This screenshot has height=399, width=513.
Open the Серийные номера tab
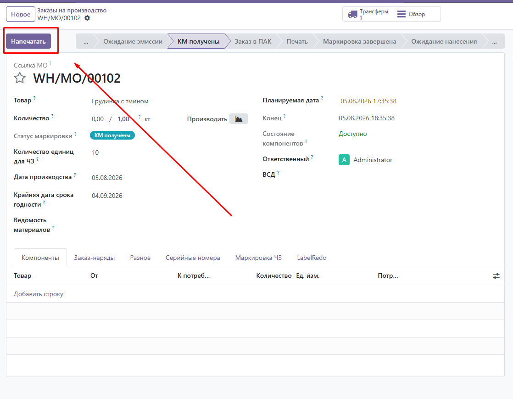click(193, 258)
